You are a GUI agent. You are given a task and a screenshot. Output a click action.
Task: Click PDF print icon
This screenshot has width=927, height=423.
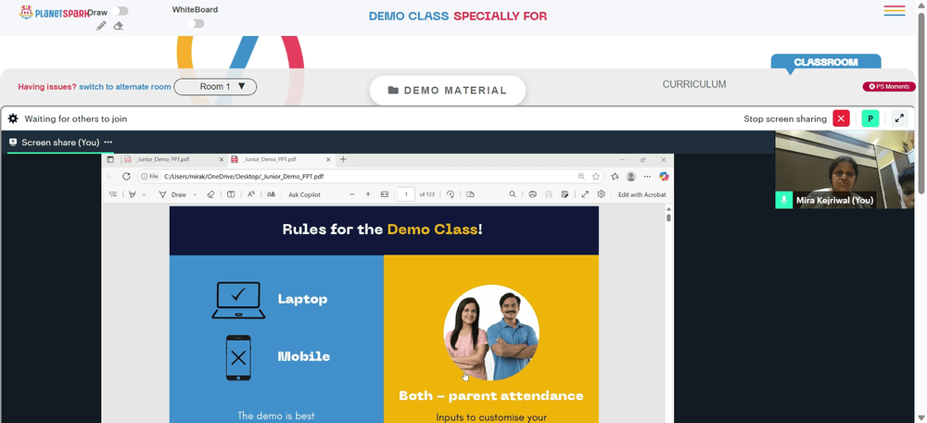533,194
